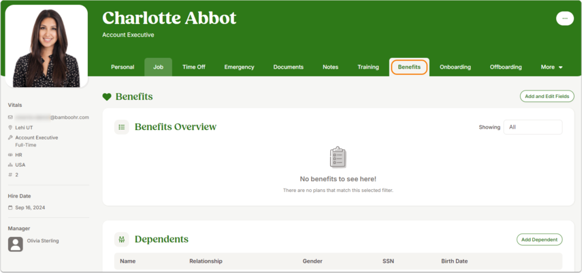Click the Lehi UT location text
The height and width of the screenshot is (273, 582).
tap(24, 127)
